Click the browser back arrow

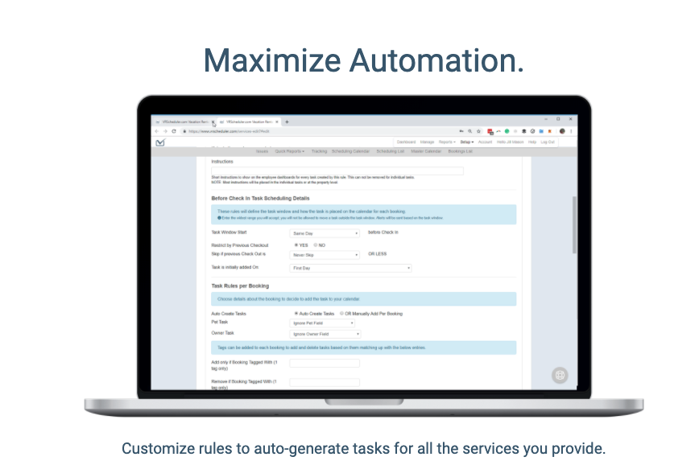click(x=156, y=131)
